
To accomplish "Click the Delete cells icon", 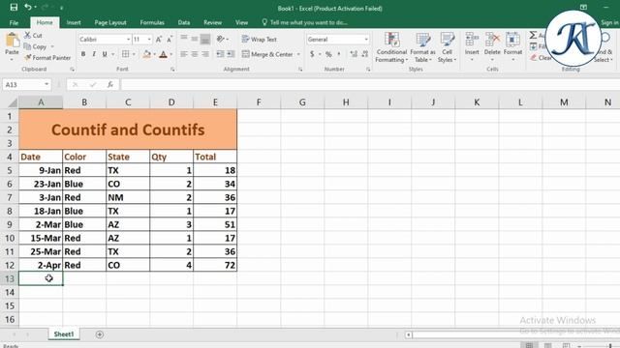I will coord(492,40).
